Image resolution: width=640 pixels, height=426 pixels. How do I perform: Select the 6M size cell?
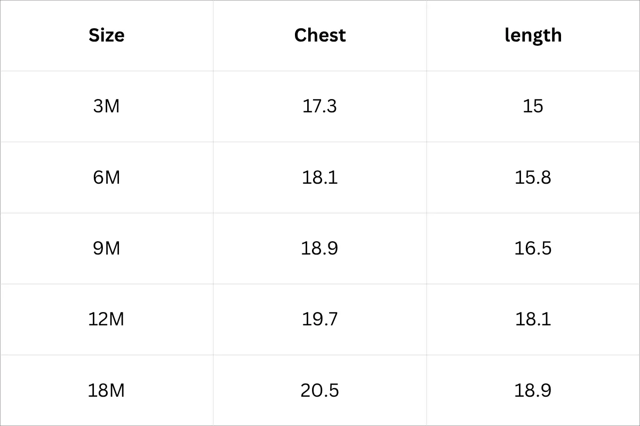tap(107, 177)
